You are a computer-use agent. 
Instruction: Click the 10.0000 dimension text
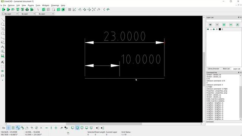[x=141, y=59]
